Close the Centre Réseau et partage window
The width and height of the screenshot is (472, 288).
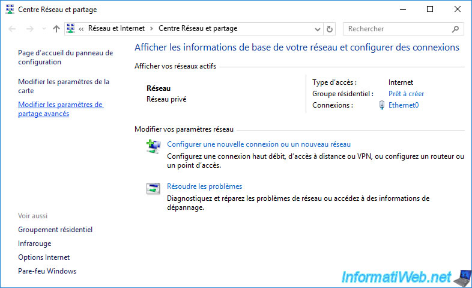coord(457,10)
